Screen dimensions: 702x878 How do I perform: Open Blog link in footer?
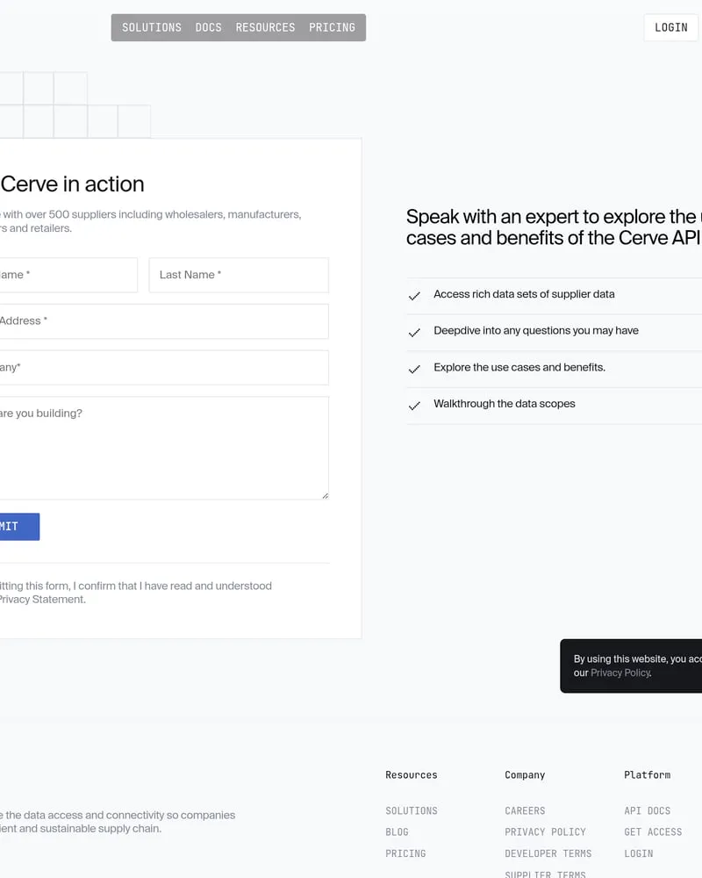pyautogui.click(x=397, y=832)
